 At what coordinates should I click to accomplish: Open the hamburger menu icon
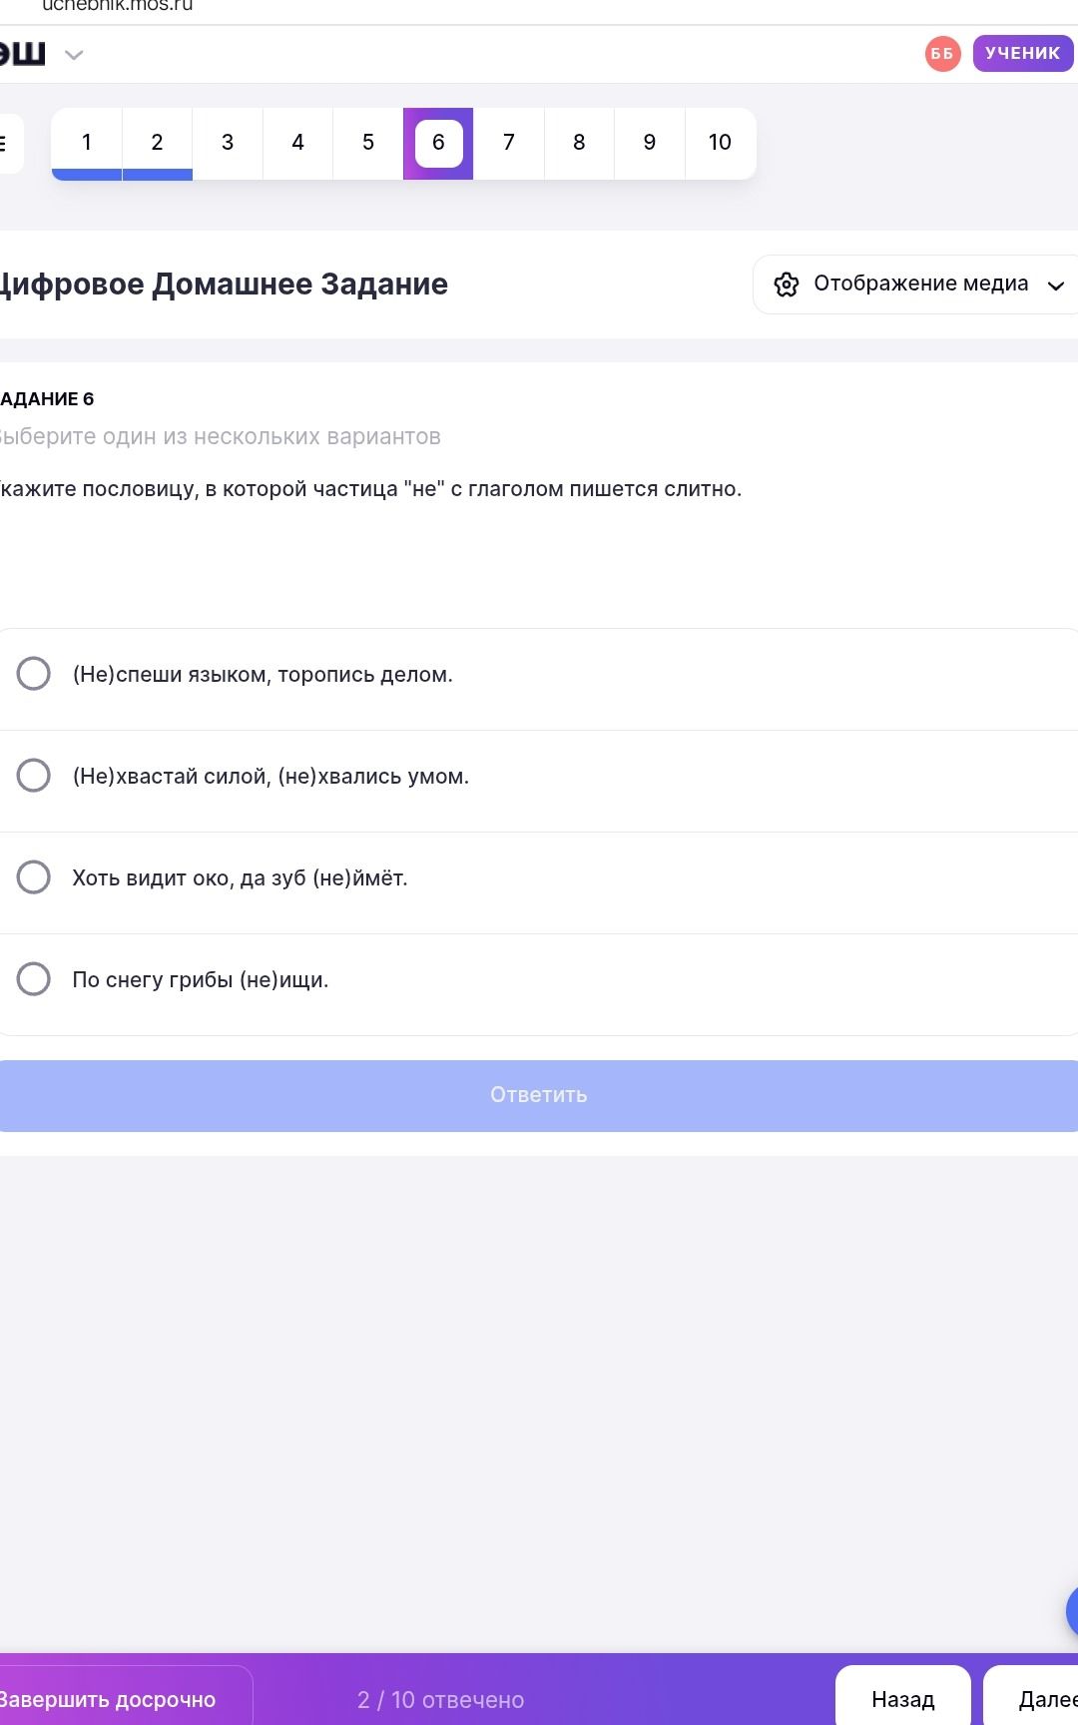[x=5, y=144]
